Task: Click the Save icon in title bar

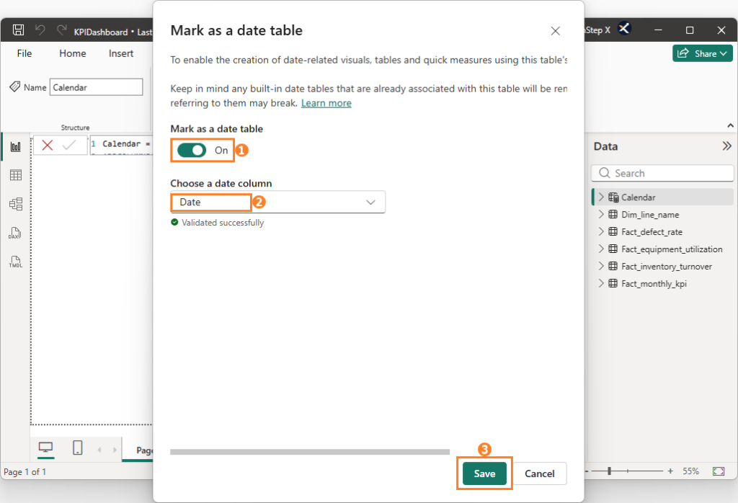Action: pos(18,30)
